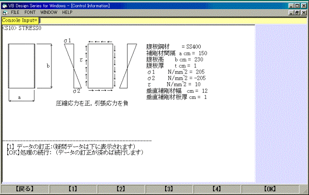Click the a dimension label on diagram
The height and width of the screenshot is (195, 309).
tap(19, 97)
